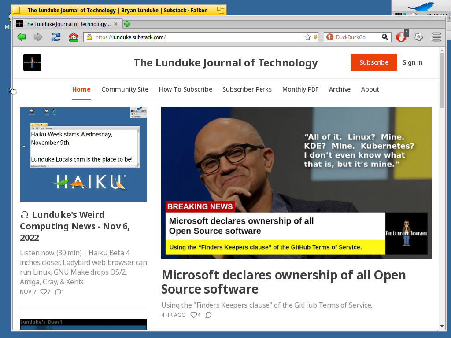Open the AdBlock red hand icon
Screen dimensions: 451x338
pos(402,37)
